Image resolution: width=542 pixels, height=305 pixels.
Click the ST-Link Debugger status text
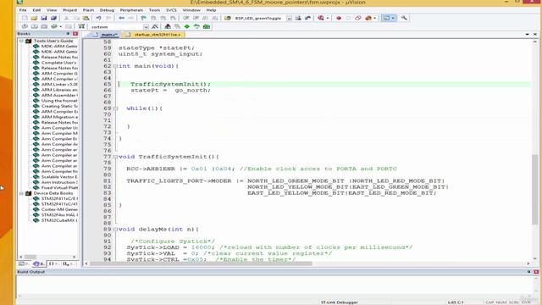(339, 302)
